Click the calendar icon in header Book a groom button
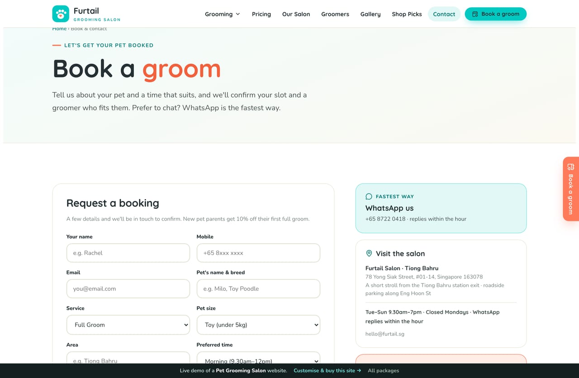Screen dimensions: 579x378 (475, 14)
